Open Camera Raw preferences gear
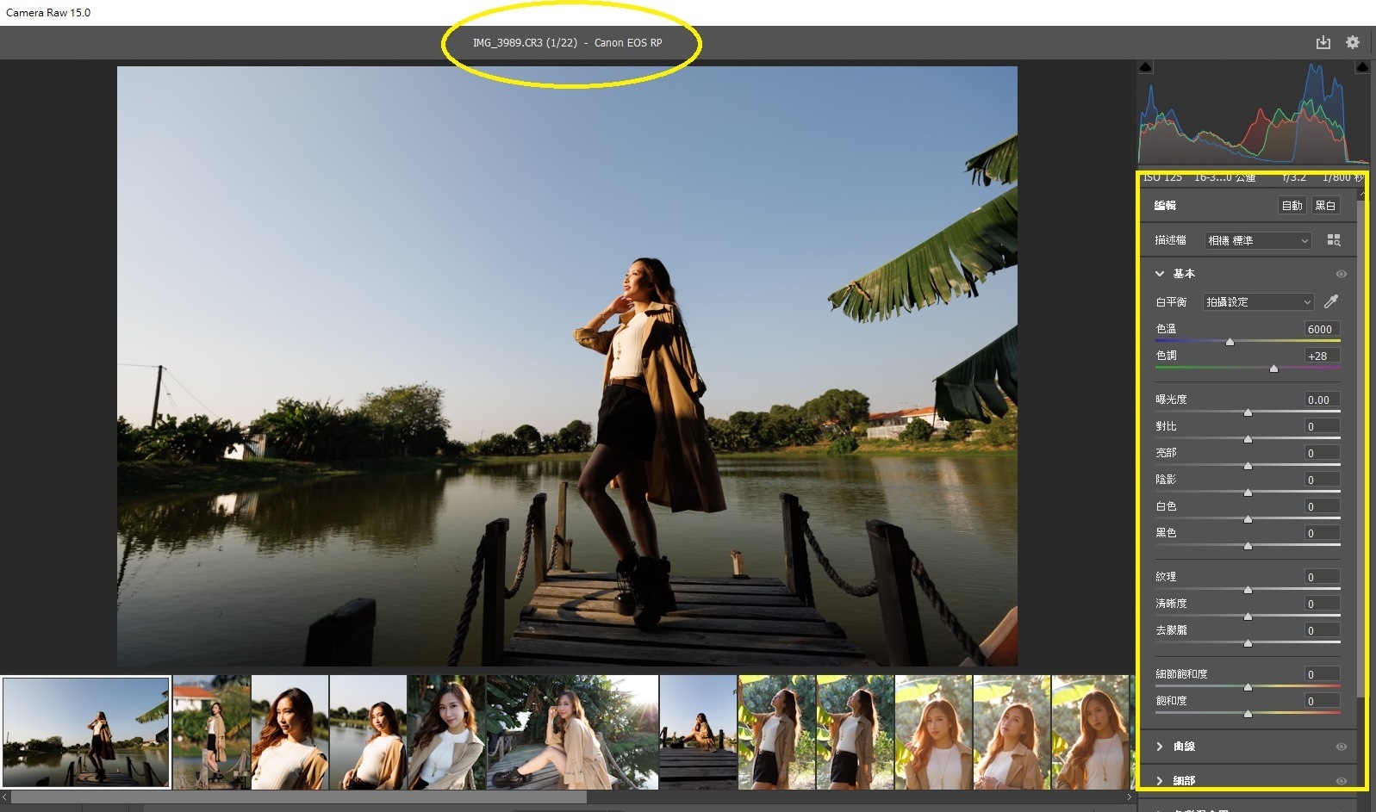The width and height of the screenshot is (1376, 812). pyautogui.click(x=1352, y=42)
